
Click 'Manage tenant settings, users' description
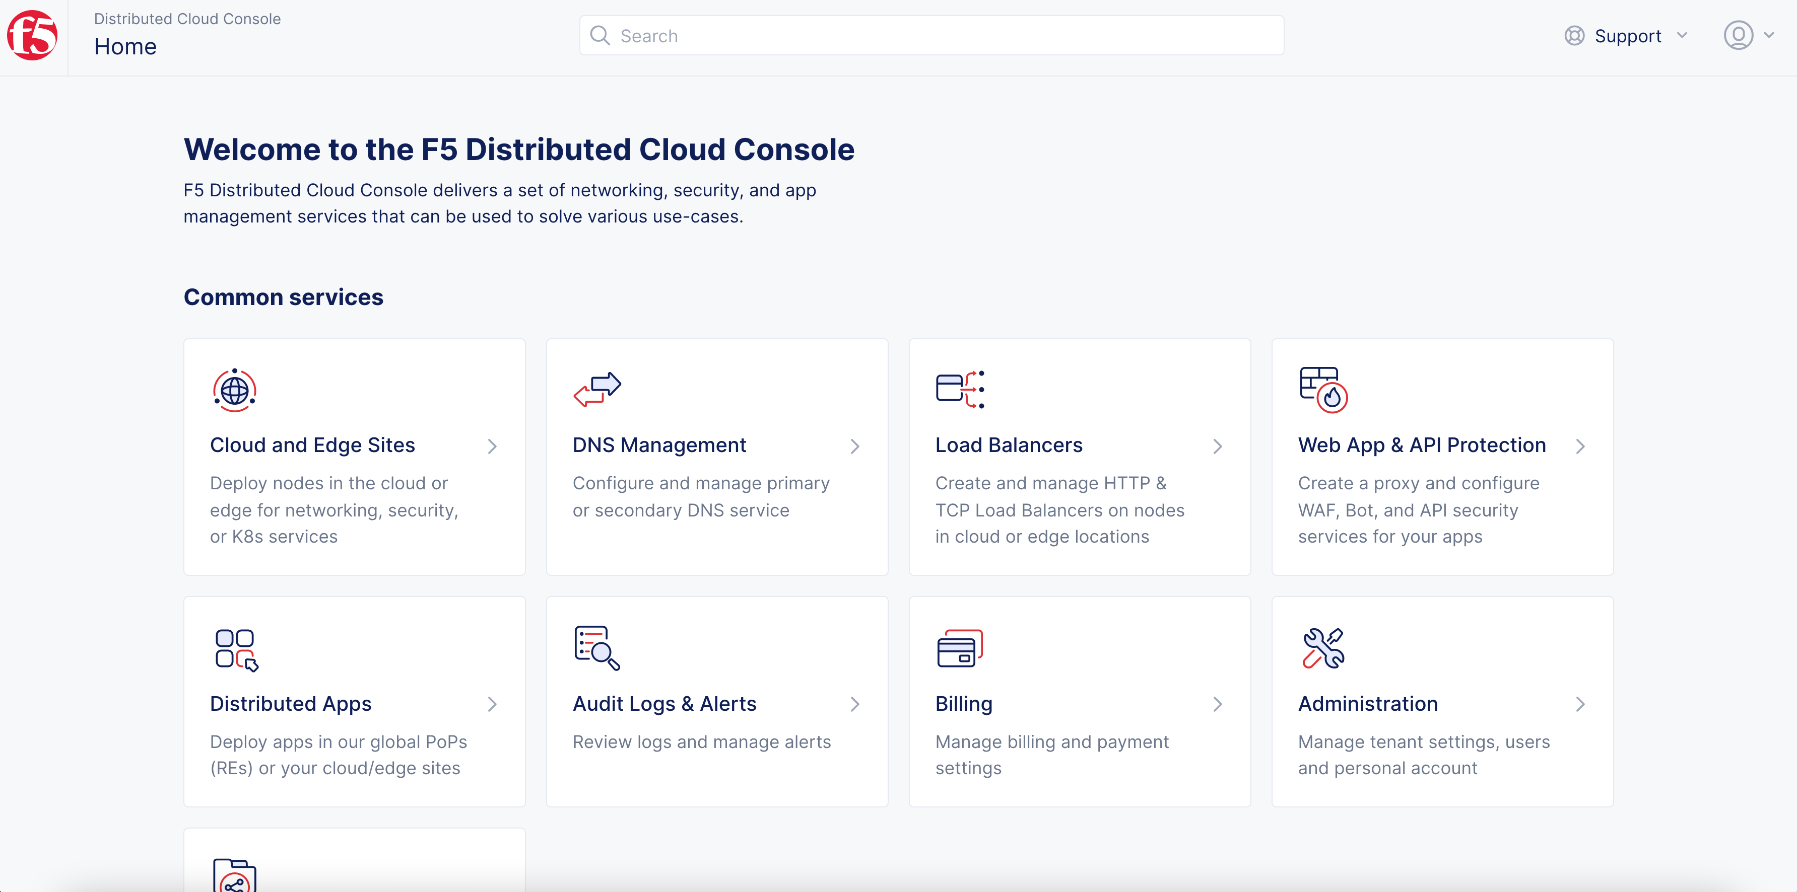point(1424,755)
